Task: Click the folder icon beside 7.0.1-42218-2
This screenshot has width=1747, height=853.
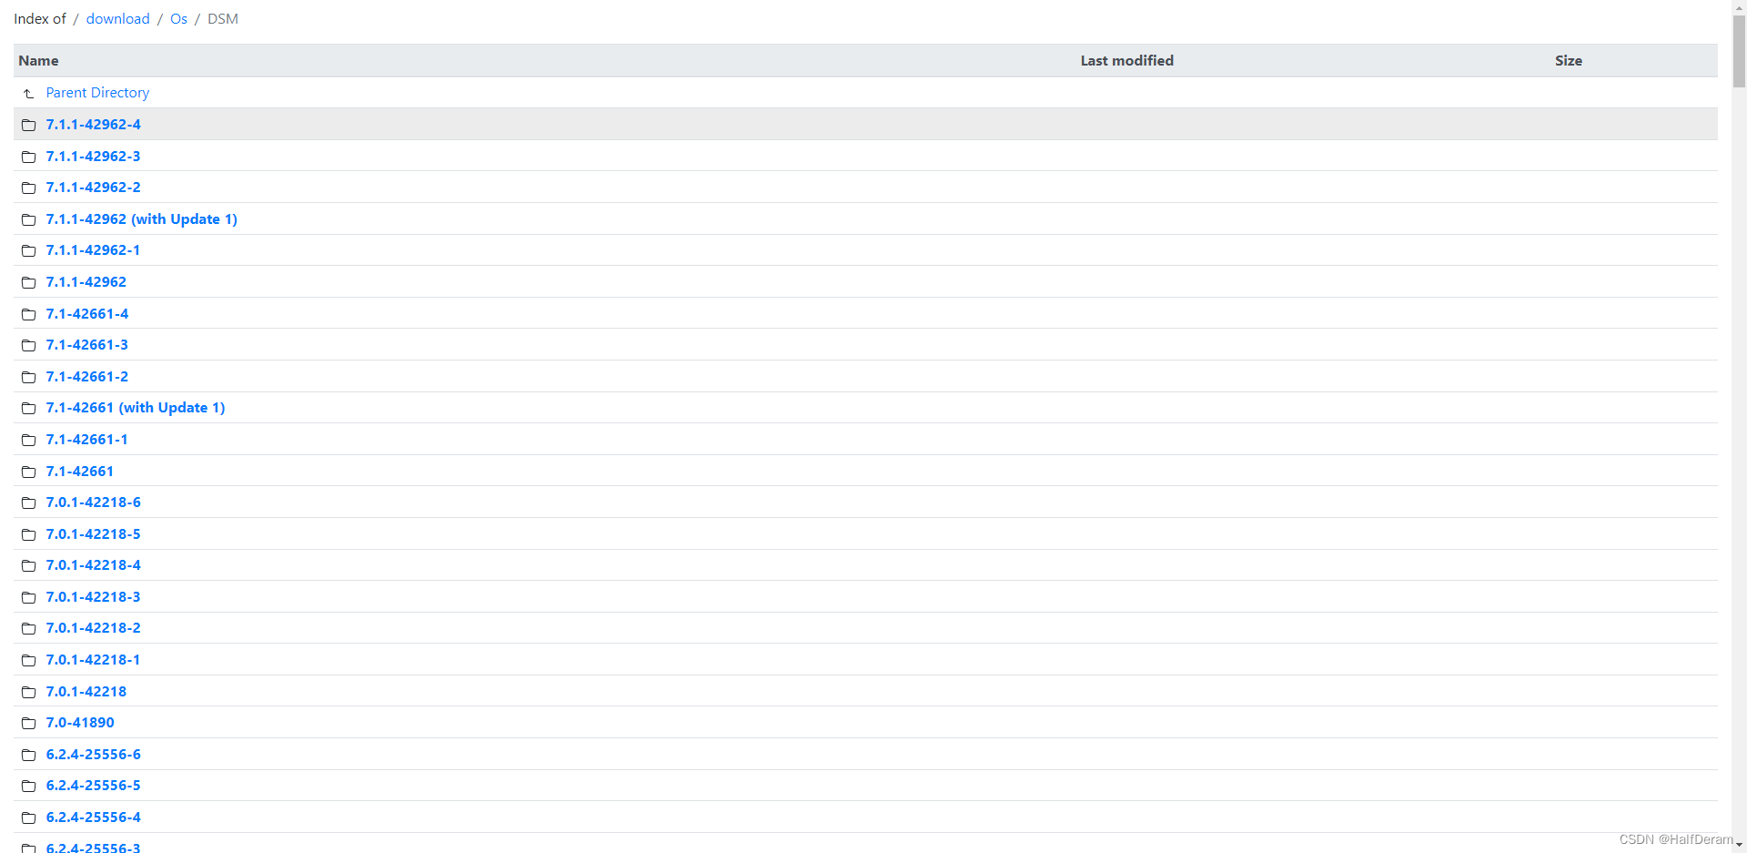Action: (28, 628)
